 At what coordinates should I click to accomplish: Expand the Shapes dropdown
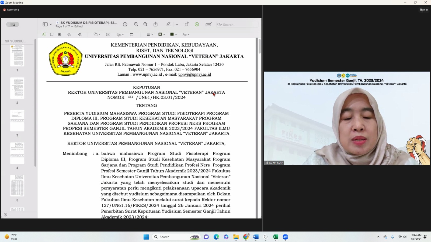[97, 34]
